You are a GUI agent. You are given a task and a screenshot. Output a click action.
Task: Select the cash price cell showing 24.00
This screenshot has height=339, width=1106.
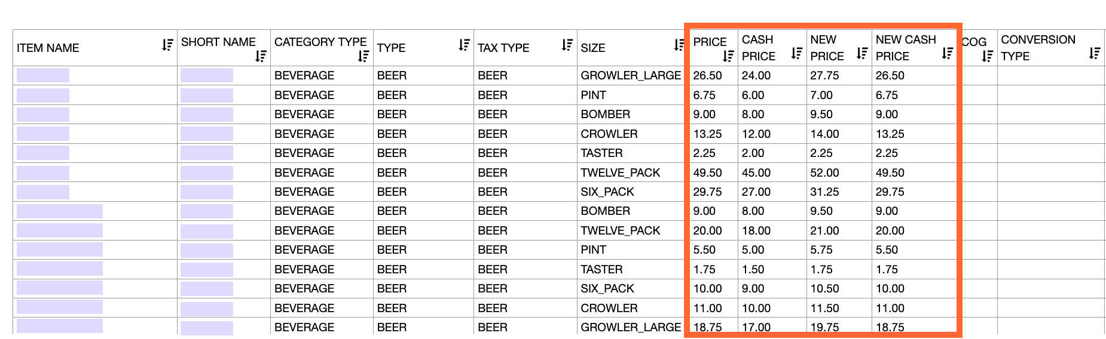tap(756, 76)
